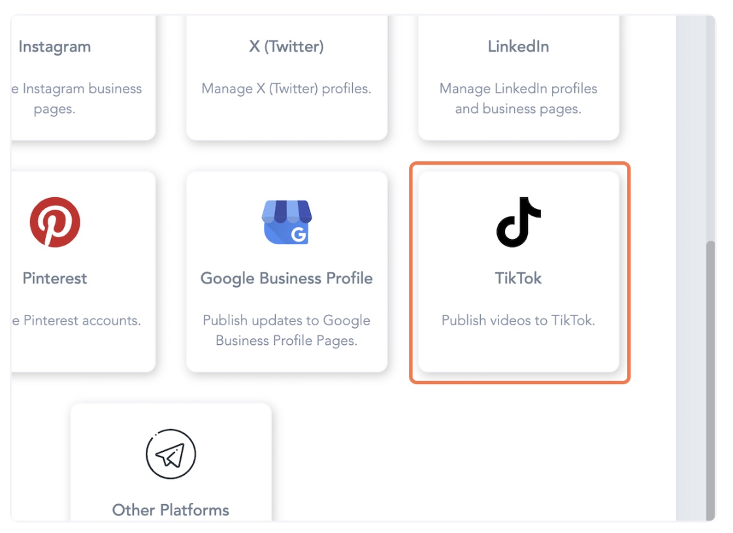
Task: Select the Instagram card title
Action: (55, 47)
